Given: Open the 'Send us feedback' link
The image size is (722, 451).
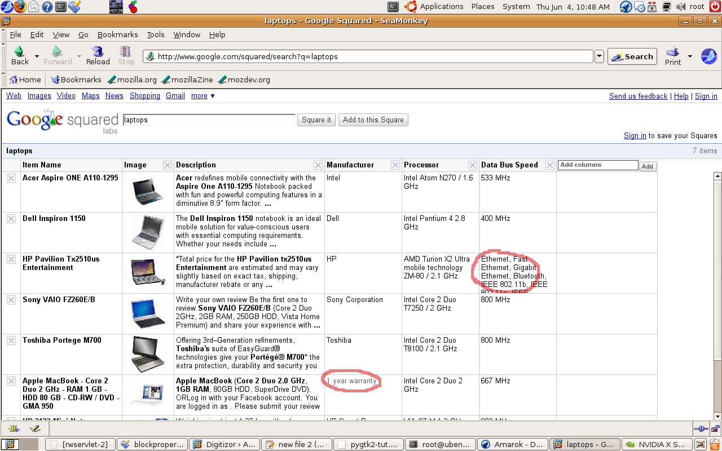Looking at the screenshot, I should tap(638, 96).
